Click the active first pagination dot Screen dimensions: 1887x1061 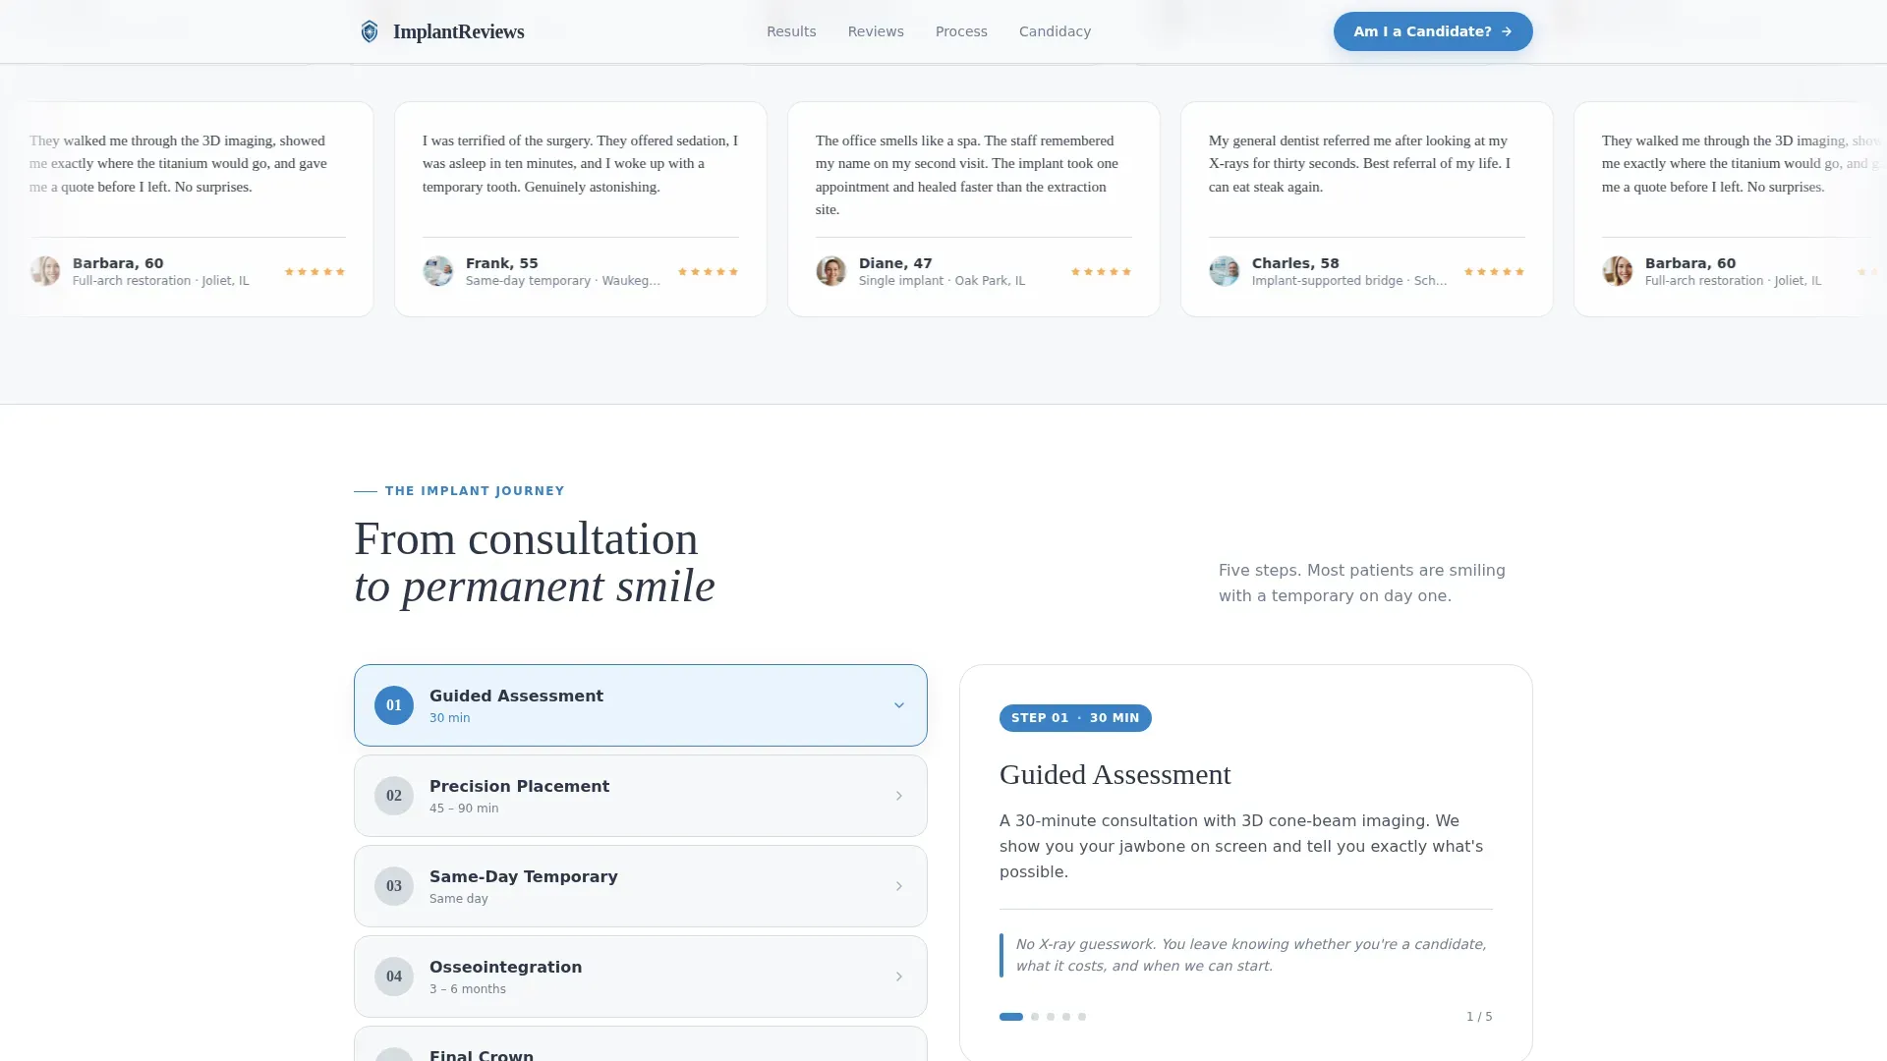(x=1011, y=1017)
